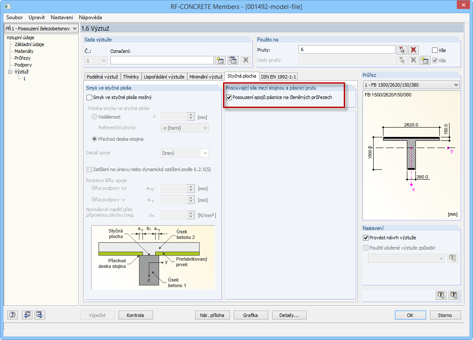Switch to DIN EN 1992-1-1 tab
473x340 pixels.
click(x=279, y=77)
